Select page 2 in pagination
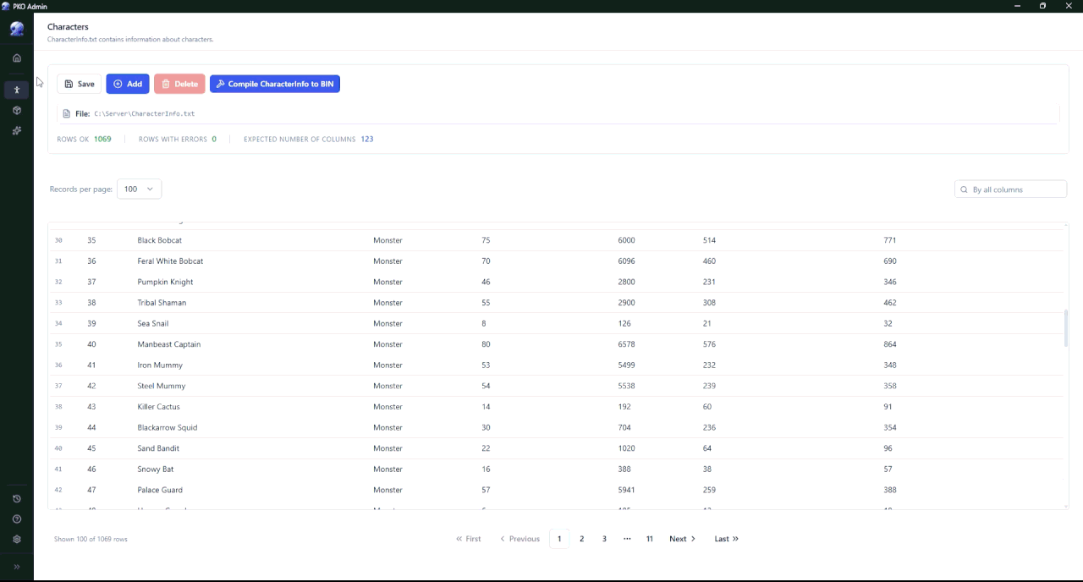1083x582 pixels. coord(581,539)
